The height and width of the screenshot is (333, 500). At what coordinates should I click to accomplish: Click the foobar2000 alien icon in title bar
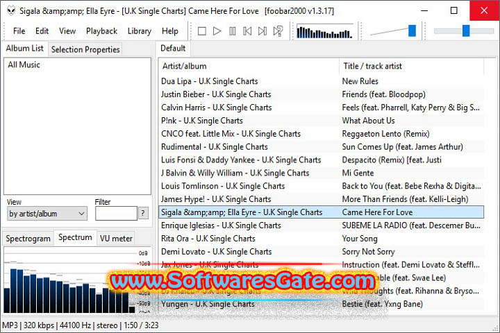click(11, 10)
